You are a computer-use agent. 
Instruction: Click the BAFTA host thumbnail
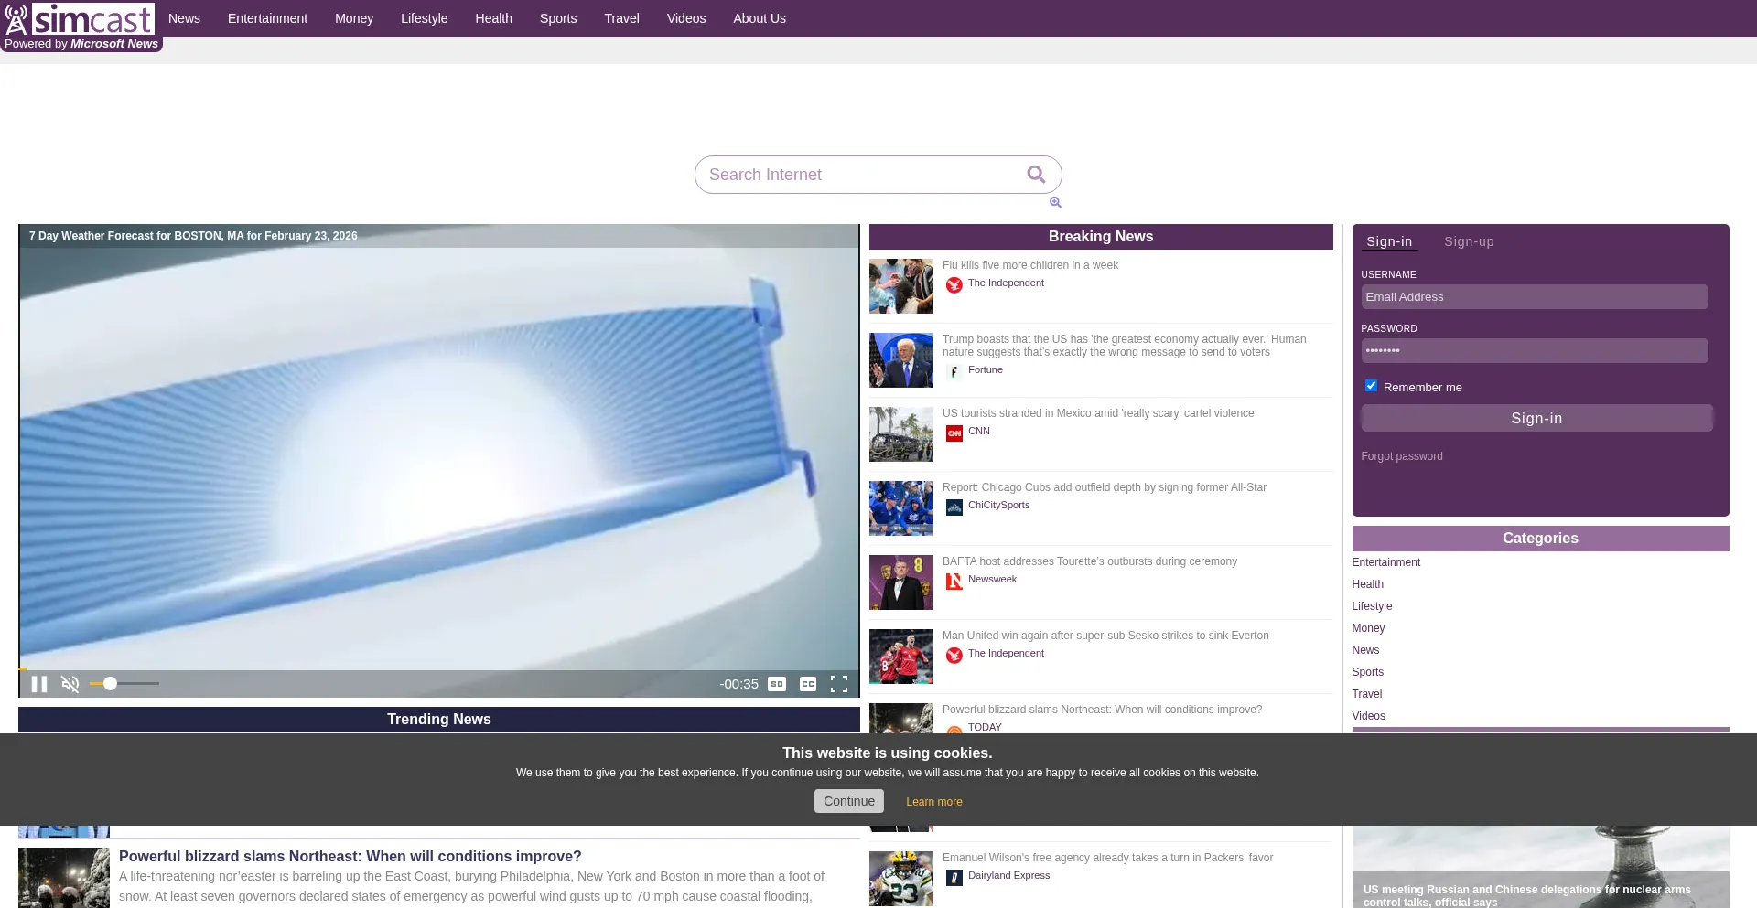tap(901, 582)
